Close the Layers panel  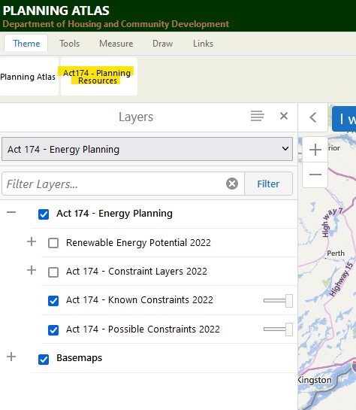point(284,116)
